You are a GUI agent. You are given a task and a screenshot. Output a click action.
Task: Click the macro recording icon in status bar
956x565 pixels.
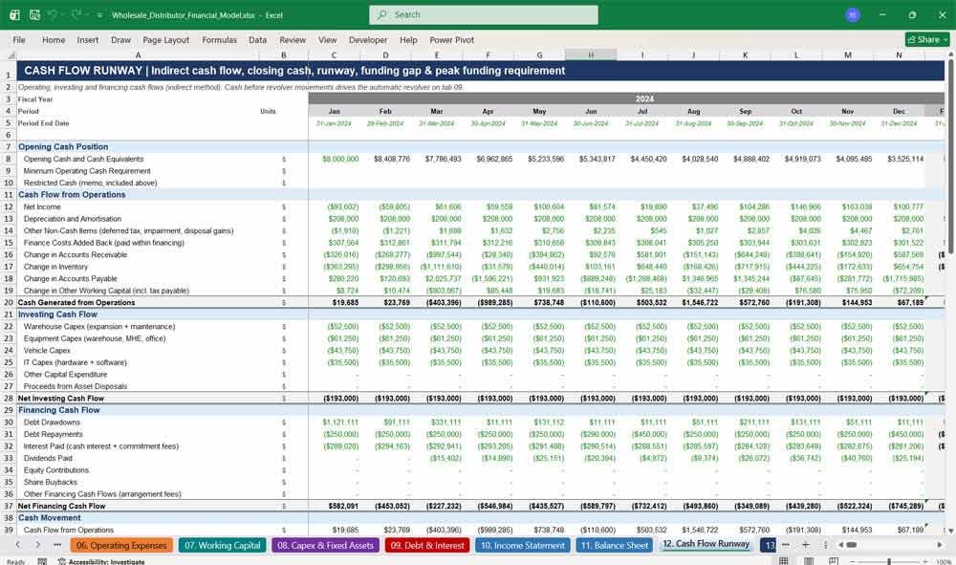42,561
